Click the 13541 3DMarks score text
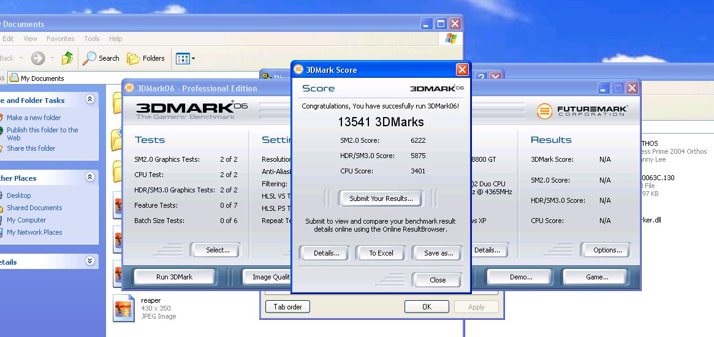Screen dimensions: 714x337 [381, 122]
